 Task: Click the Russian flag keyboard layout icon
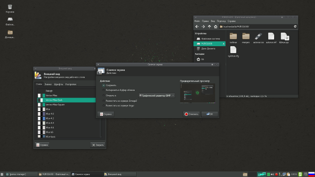[311, 174]
